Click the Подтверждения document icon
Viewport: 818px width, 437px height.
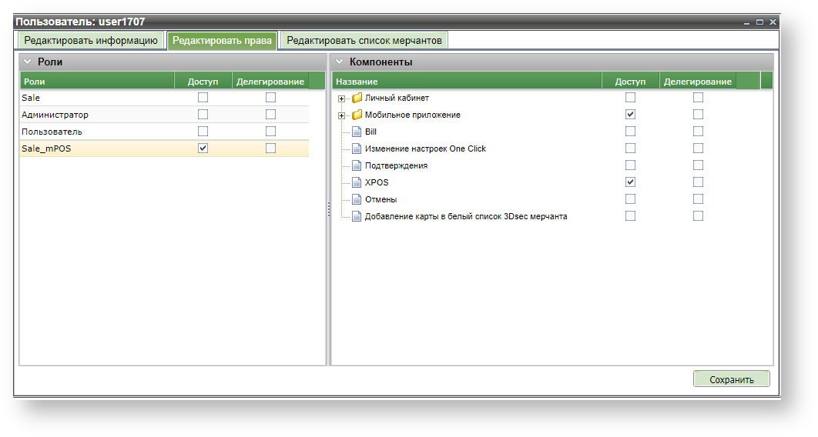coord(357,166)
